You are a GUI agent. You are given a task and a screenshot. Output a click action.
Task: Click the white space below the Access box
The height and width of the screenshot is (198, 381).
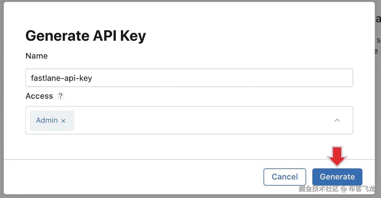(161, 146)
